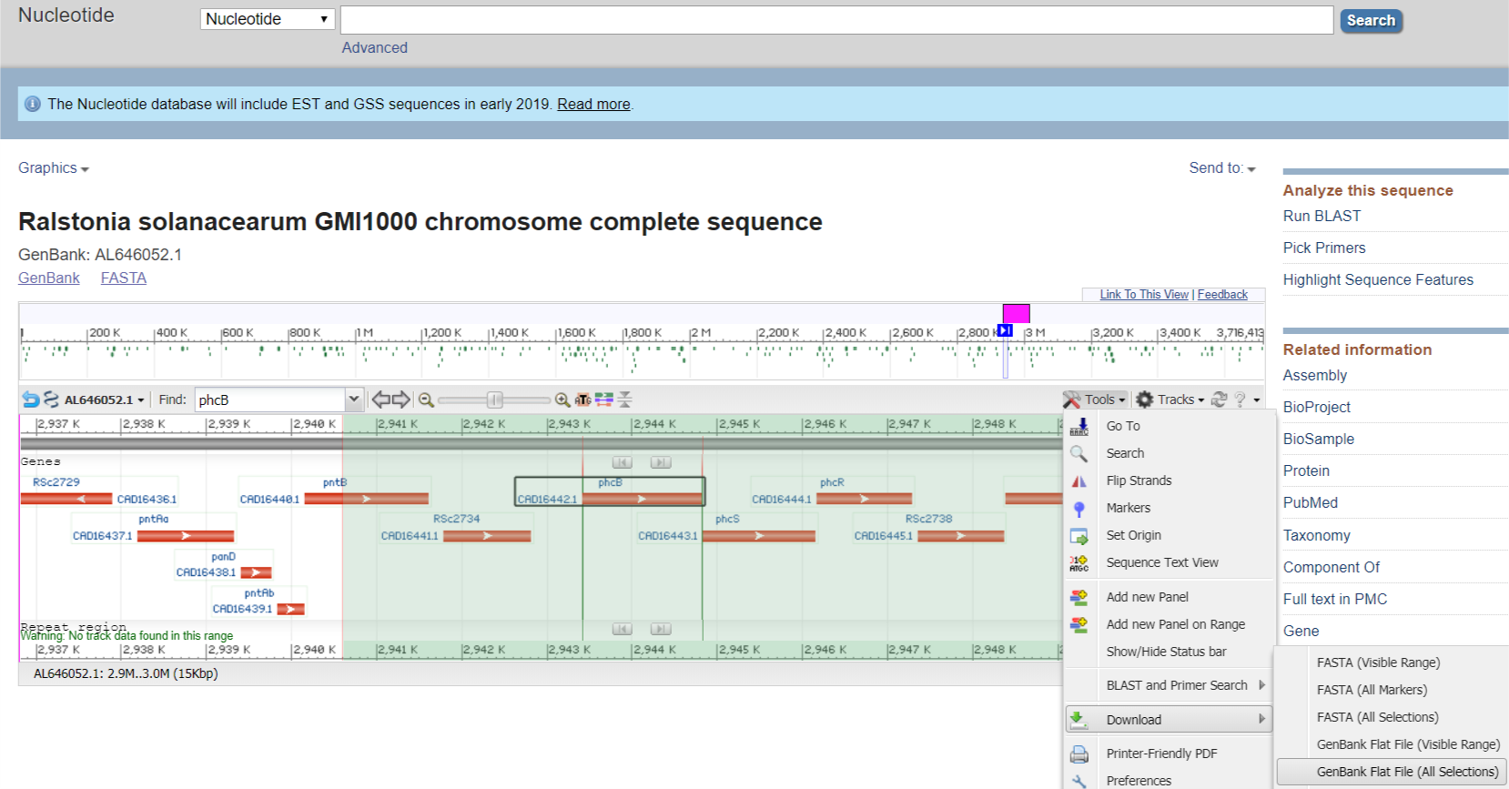Choose Sequence Text View menu item

(x=1161, y=562)
